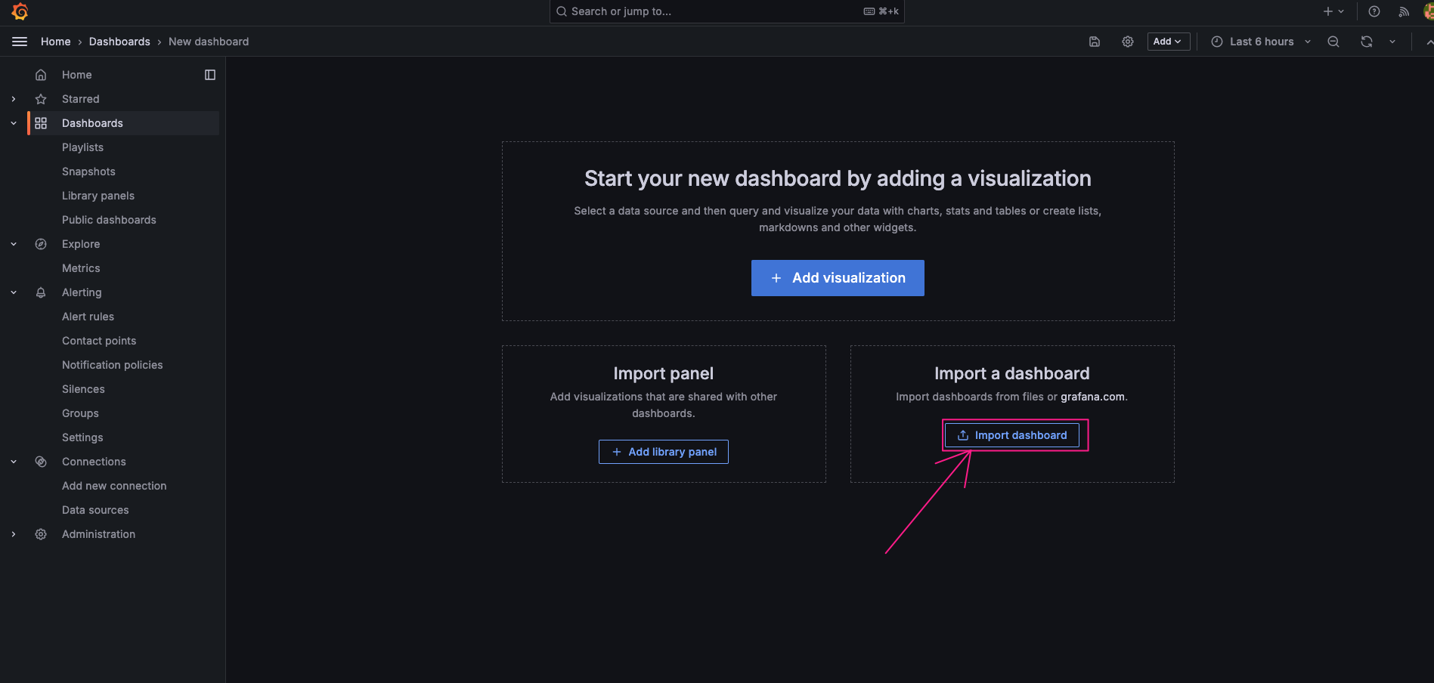Open the refresh interval dropdown arrow
The width and height of the screenshot is (1434, 683).
(1392, 42)
